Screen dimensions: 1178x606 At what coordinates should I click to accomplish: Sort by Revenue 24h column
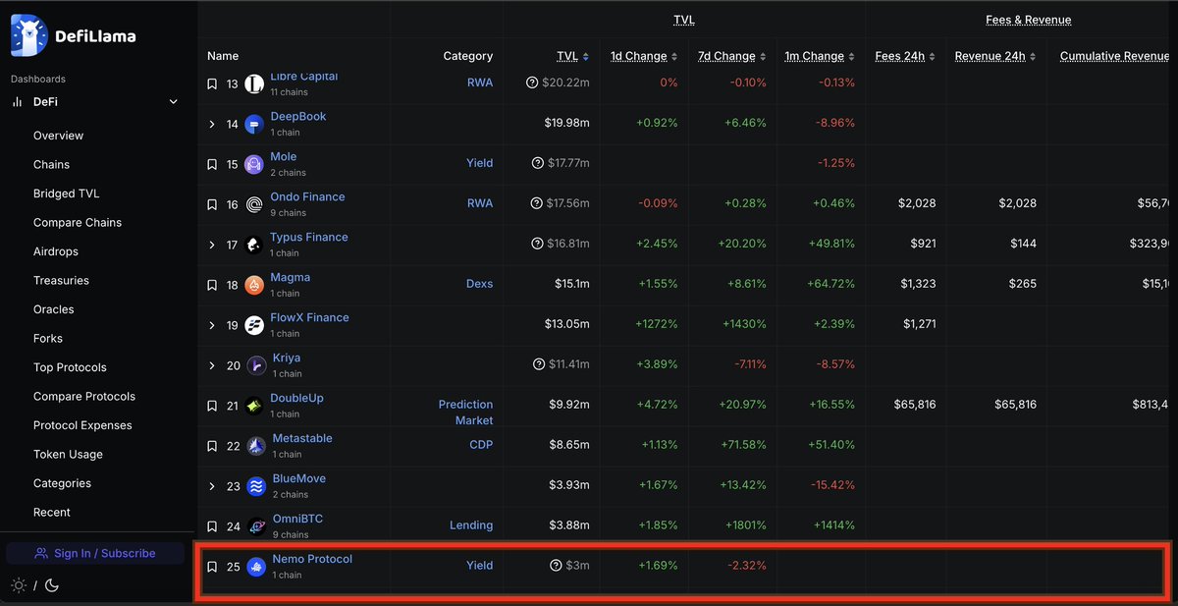coord(995,56)
